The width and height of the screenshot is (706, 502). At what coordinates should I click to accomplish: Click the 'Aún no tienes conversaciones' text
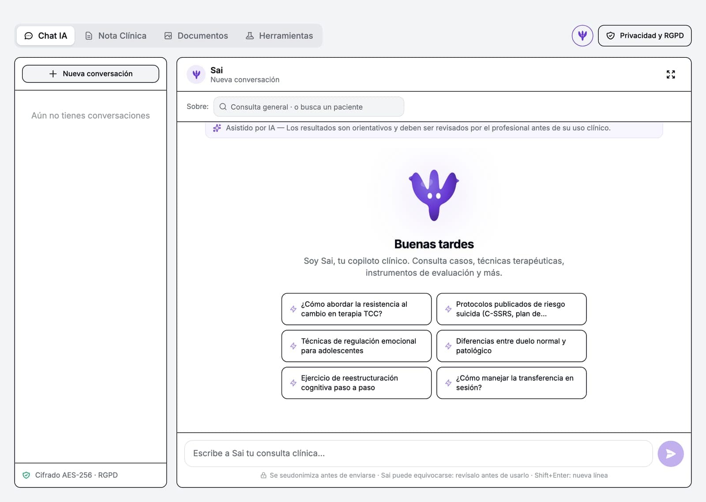90,115
